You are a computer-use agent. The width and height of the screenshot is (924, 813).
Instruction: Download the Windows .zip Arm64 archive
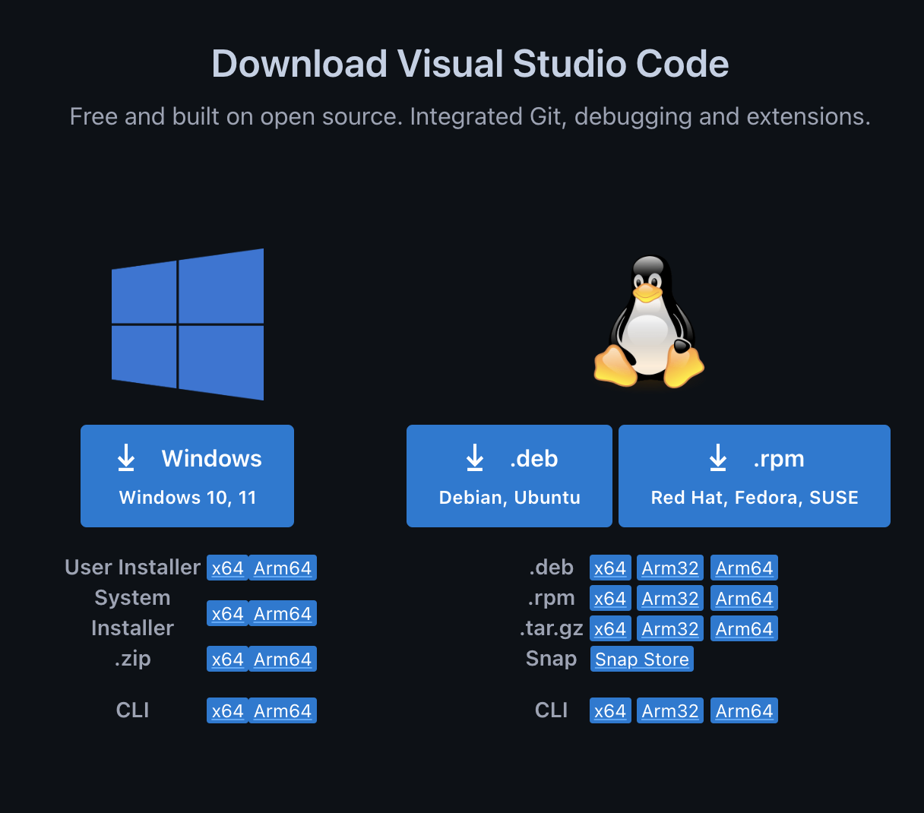tap(283, 660)
